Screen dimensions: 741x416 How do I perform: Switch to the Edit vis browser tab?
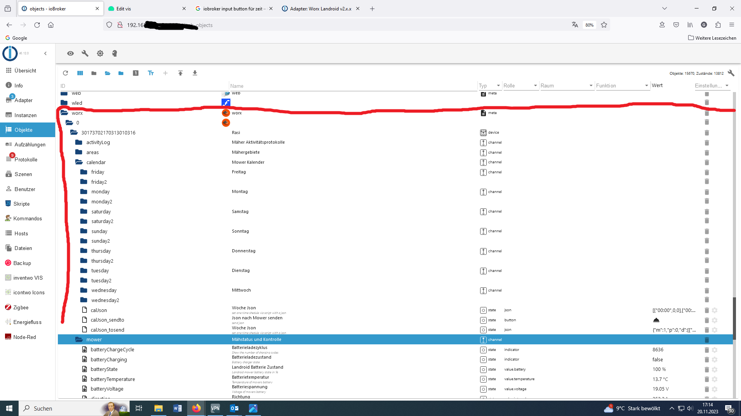123,8
